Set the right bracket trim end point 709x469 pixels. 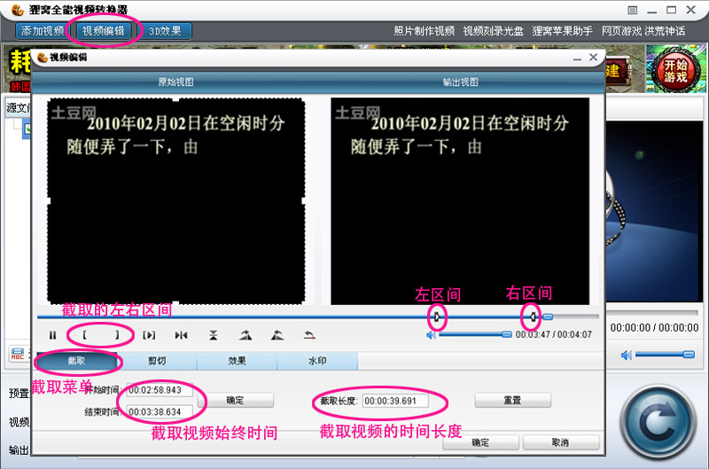[x=117, y=335]
